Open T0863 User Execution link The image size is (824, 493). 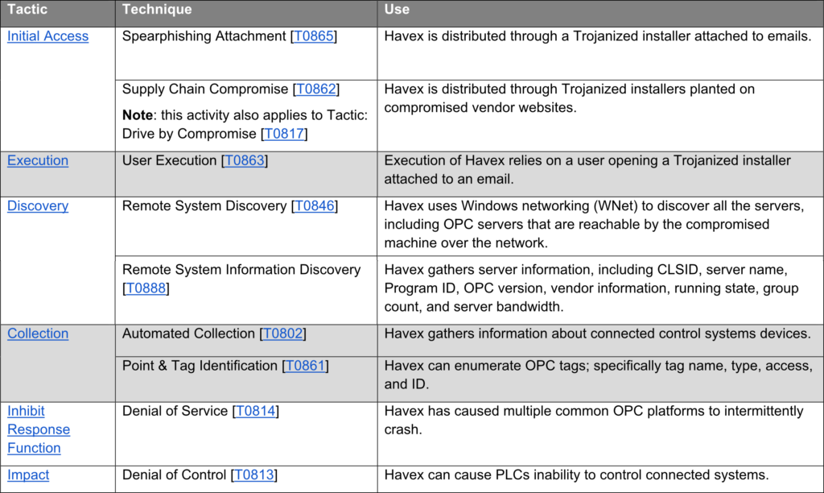245,160
